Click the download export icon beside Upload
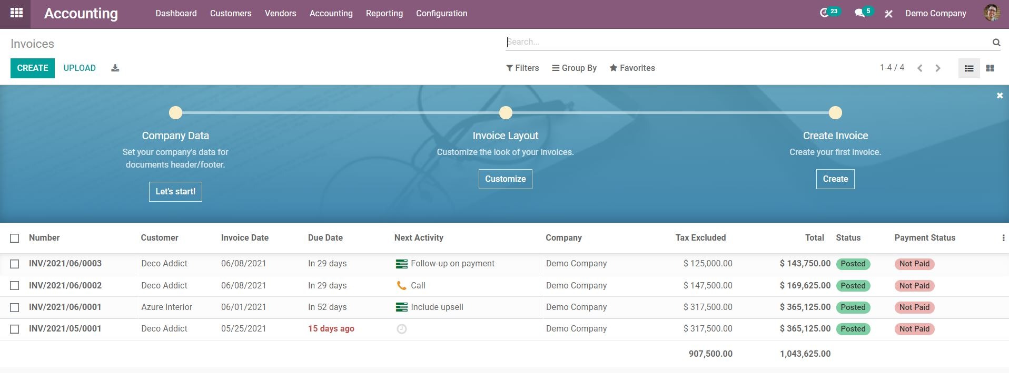The width and height of the screenshot is (1009, 373). pos(115,68)
